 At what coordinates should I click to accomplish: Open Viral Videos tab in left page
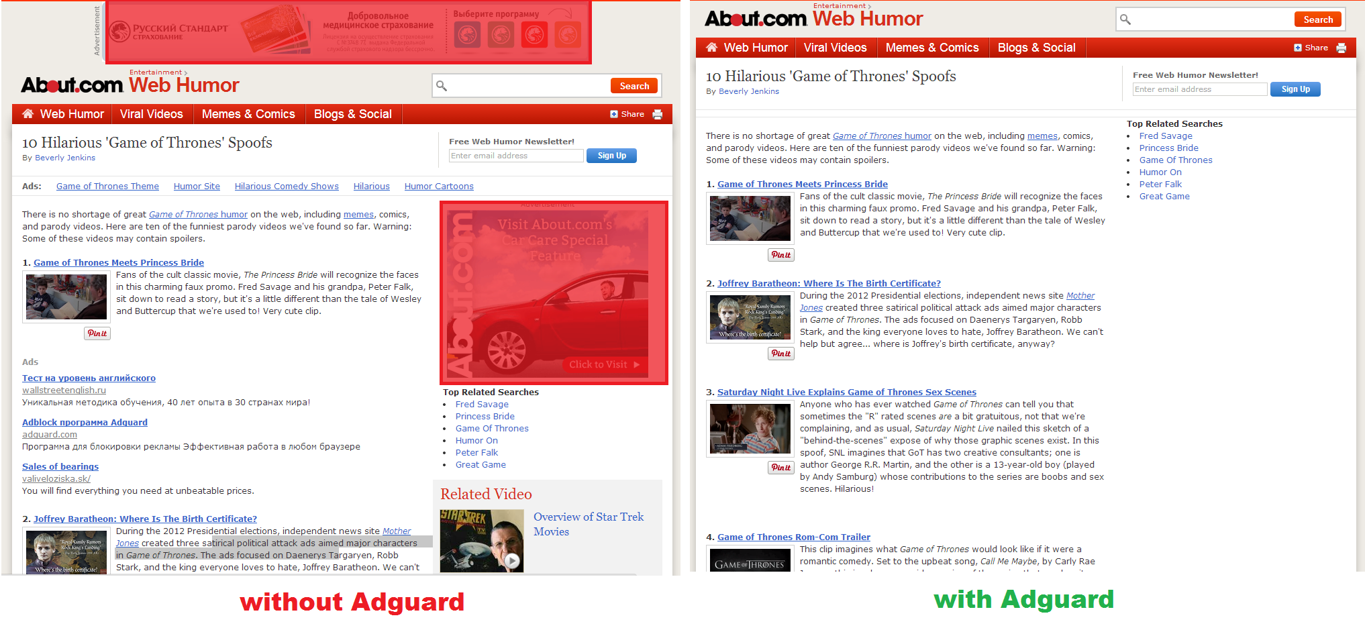pos(152,114)
